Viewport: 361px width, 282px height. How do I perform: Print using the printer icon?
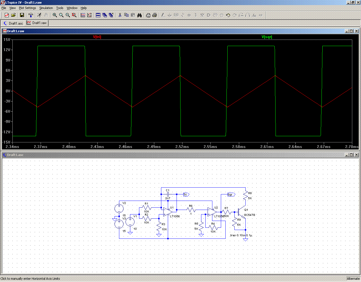tap(155, 15)
